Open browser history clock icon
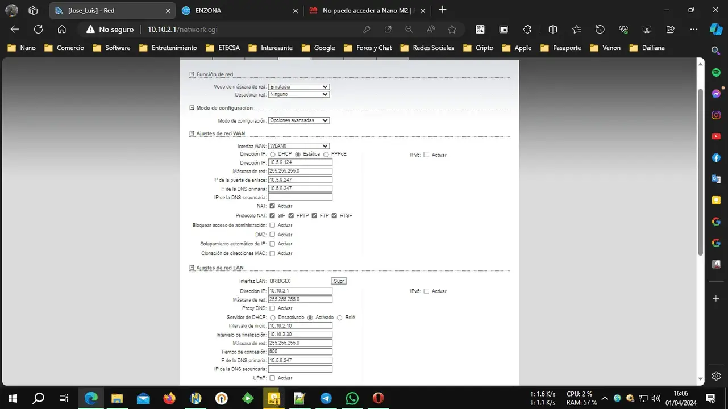This screenshot has width=728, height=409. click(600, 30)
